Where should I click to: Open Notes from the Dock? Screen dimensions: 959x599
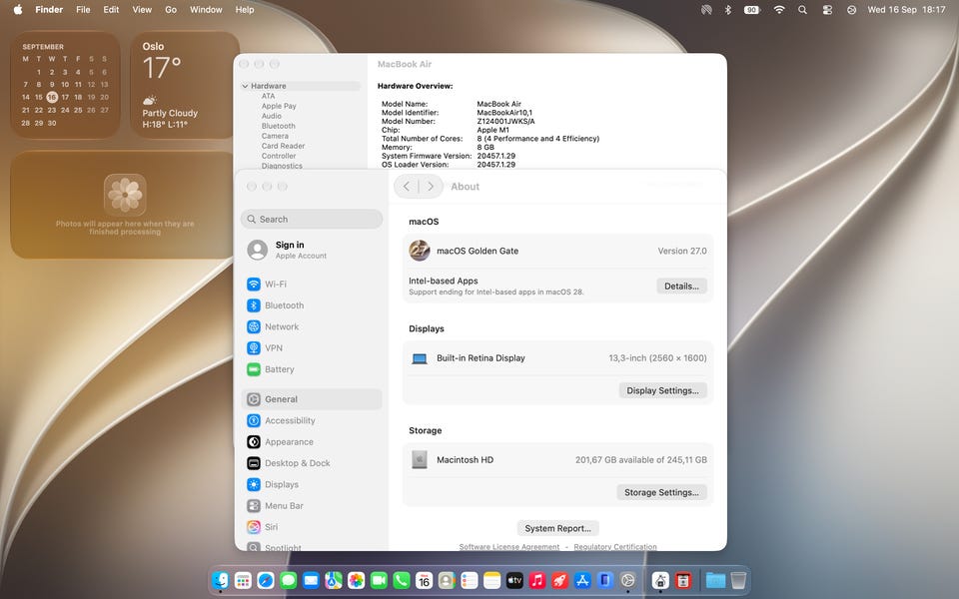491,579
